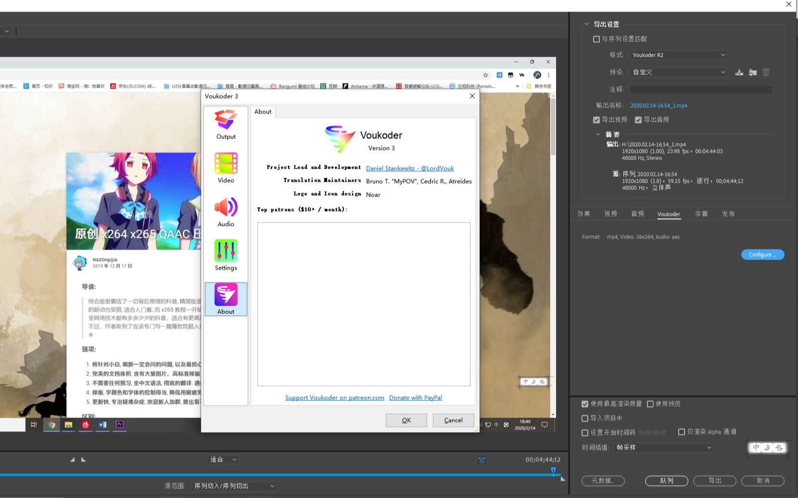Open Support Voukoder on patreon.com link
Image resolution: width=798 pixels, height=498 pixels.
pyautogui.click(x=335, y=398)
